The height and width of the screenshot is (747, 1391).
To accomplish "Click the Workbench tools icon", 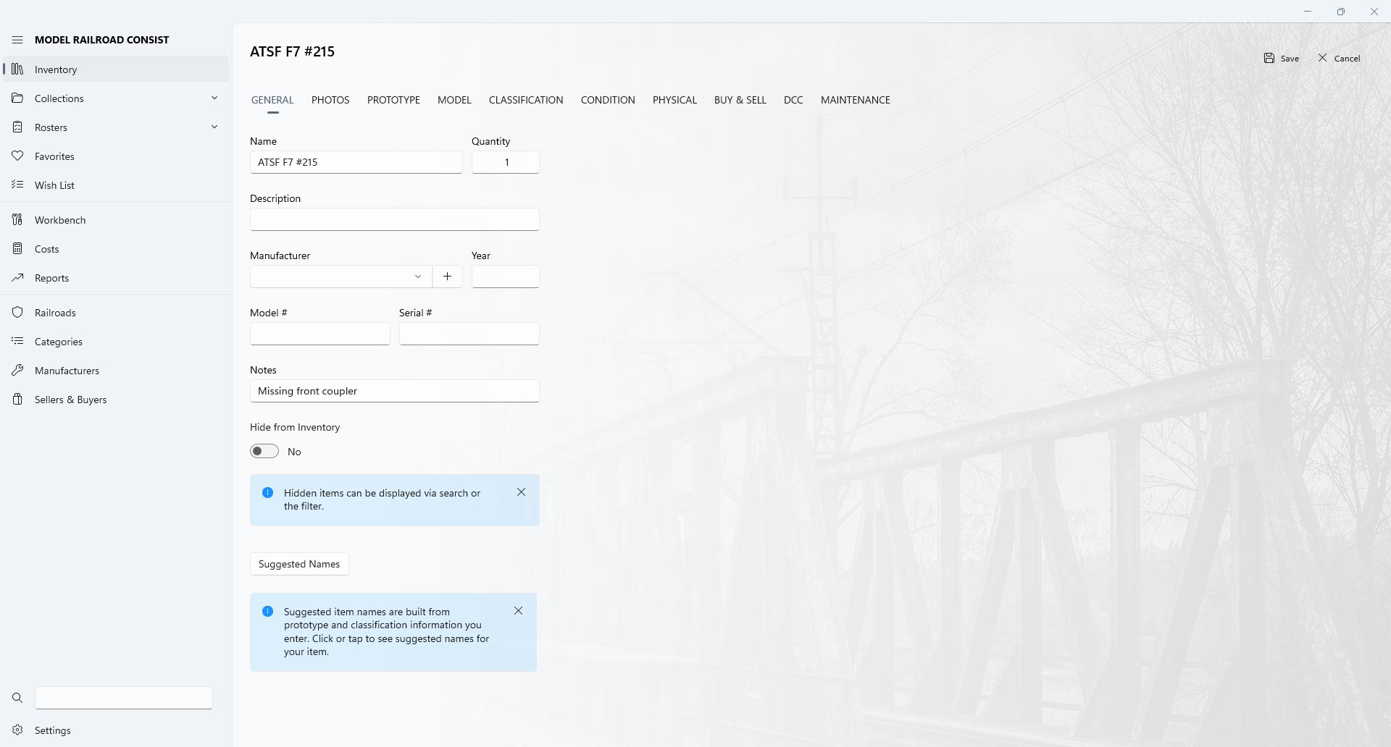I will (17, 220).
